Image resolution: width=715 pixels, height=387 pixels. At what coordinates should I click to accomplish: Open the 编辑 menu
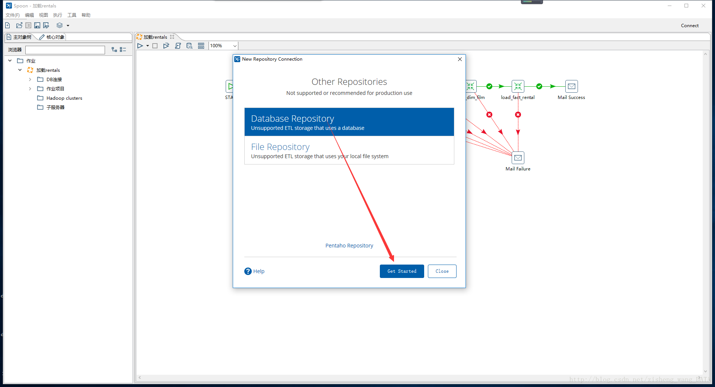coord(29,15)
